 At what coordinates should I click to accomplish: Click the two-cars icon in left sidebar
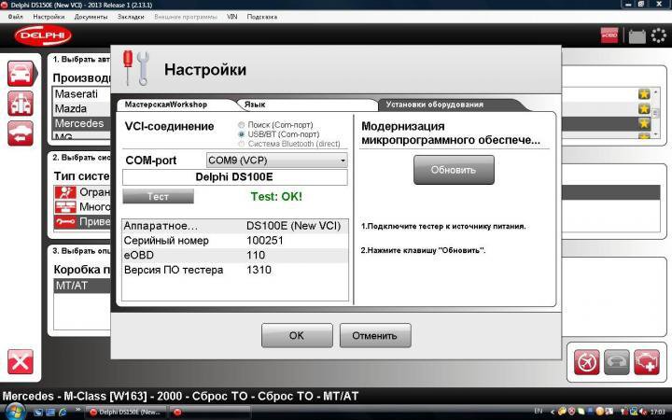click(x=21, y=104)
